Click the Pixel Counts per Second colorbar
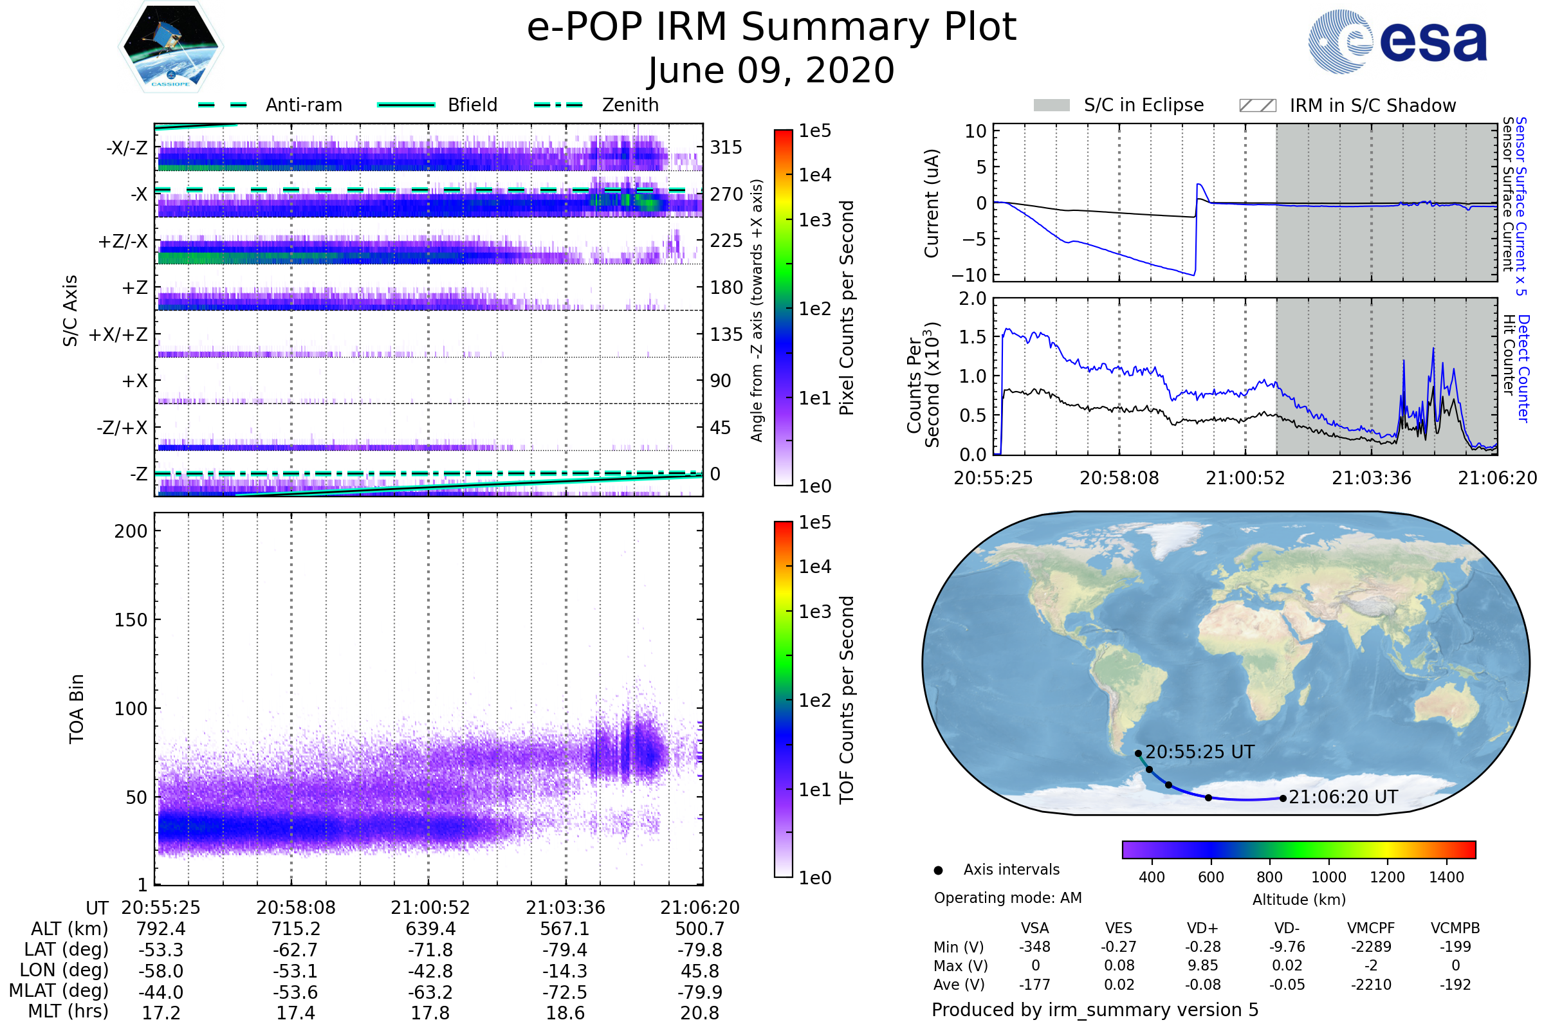1544x1029 pixels. 783,307
